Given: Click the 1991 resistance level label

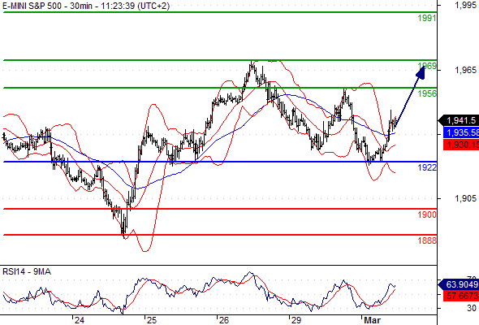Looking at the screenshot, I should pyautogui.click(x=427, y=18).
